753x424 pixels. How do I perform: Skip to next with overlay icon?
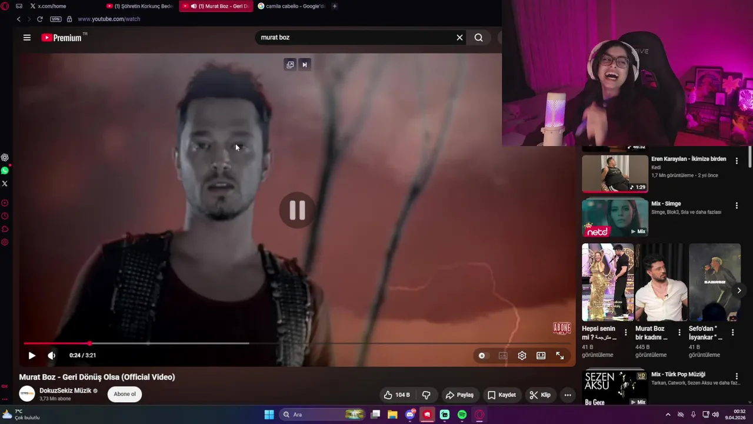[x=304, y=65]
